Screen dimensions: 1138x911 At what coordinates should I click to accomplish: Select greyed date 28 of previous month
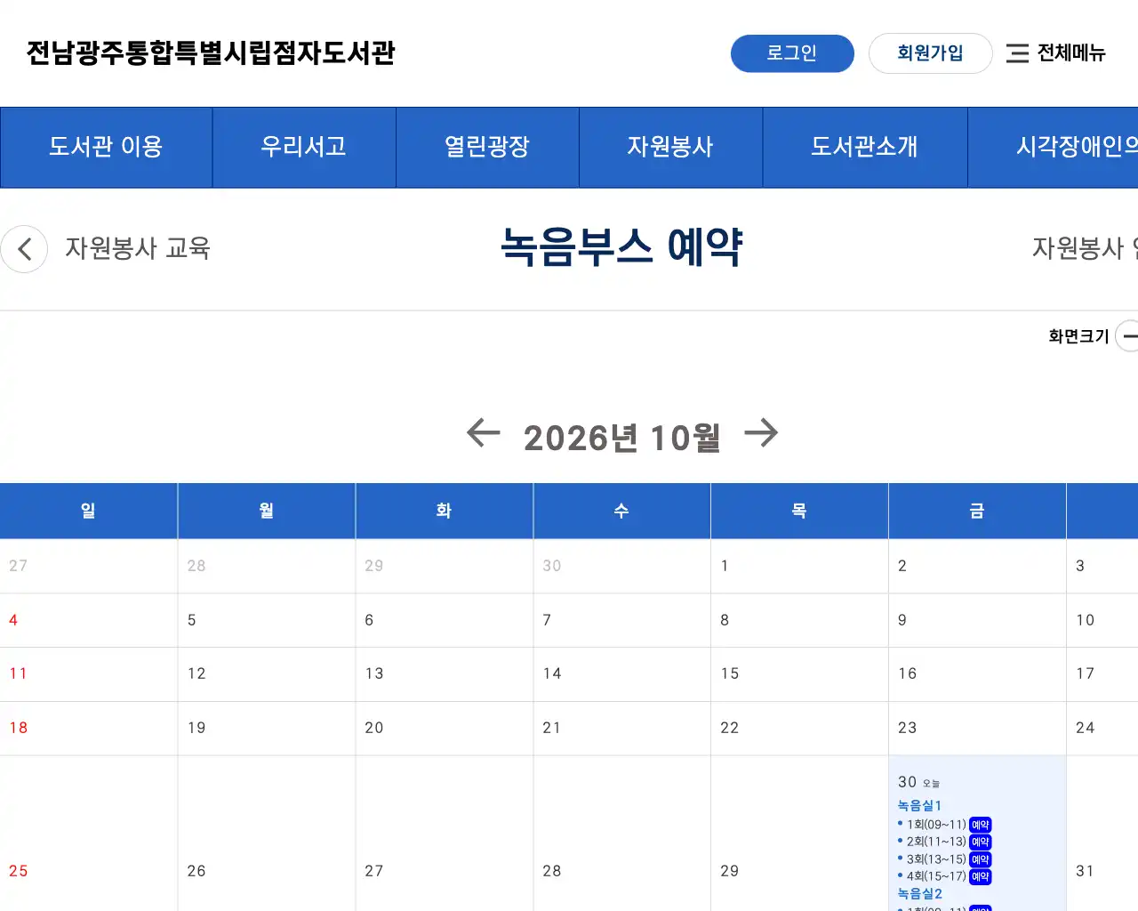[196, 566]
